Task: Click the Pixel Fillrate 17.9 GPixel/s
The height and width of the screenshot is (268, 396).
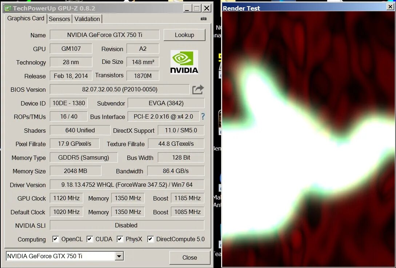Action: (75, 144)
